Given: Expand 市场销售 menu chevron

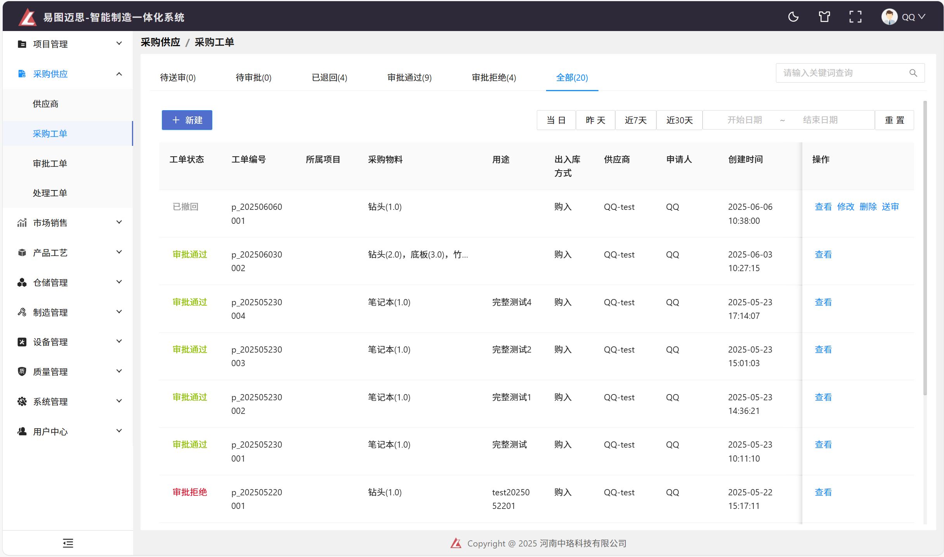Looking at the screenshot, I should pos(119,222).
